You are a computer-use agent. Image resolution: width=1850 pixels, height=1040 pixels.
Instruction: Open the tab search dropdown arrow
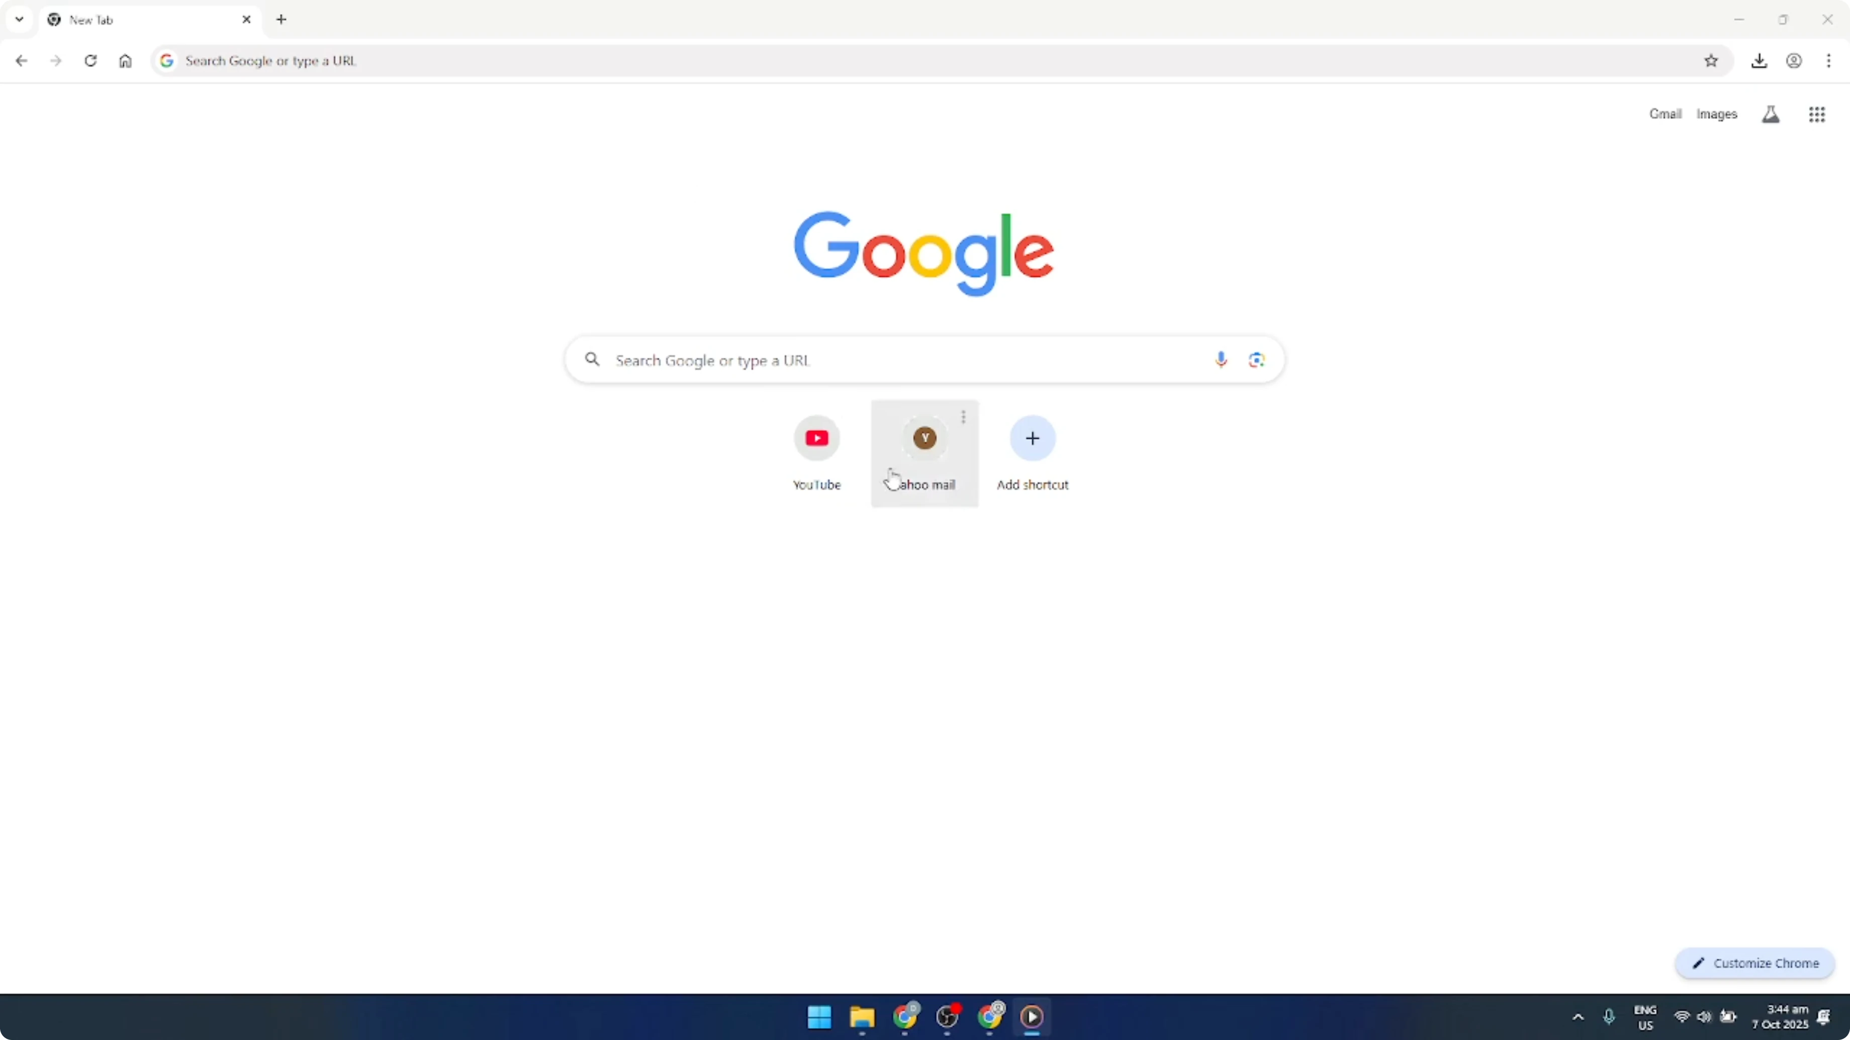click(20, 20)
